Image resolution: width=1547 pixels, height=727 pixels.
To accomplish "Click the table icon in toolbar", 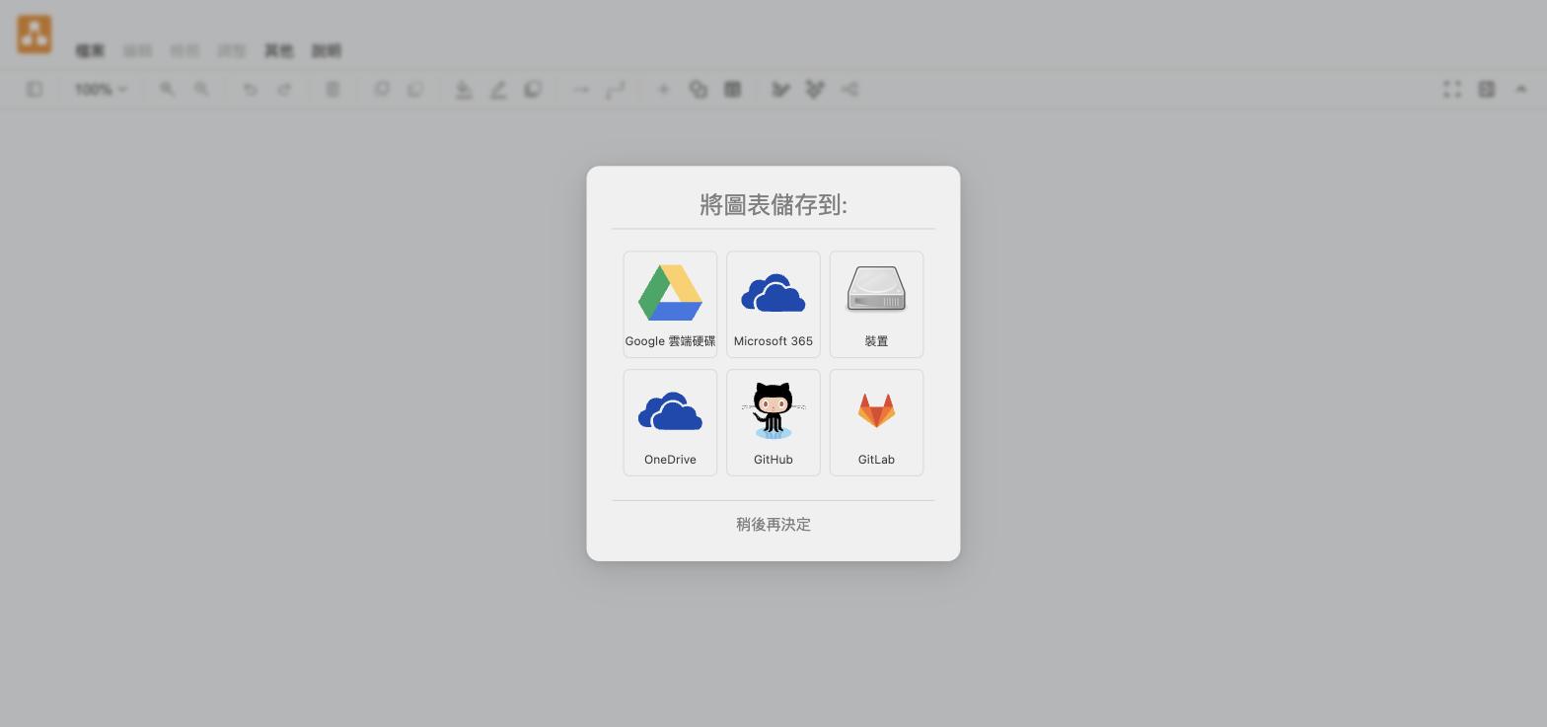I will coord(732,89).
